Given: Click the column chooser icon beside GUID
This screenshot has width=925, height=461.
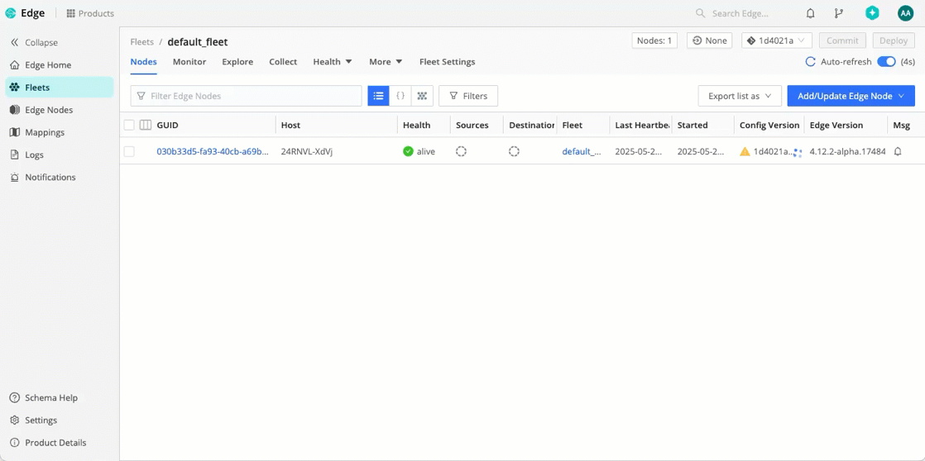Looking at the screenshot, I should 146,126.
